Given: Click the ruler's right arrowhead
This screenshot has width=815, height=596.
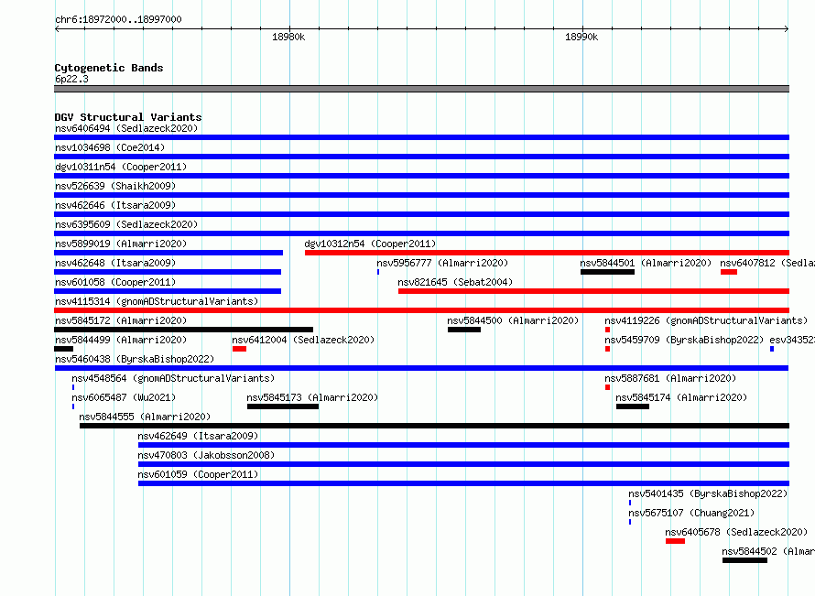Looking at the screenshot, I should tap(787, 28).
